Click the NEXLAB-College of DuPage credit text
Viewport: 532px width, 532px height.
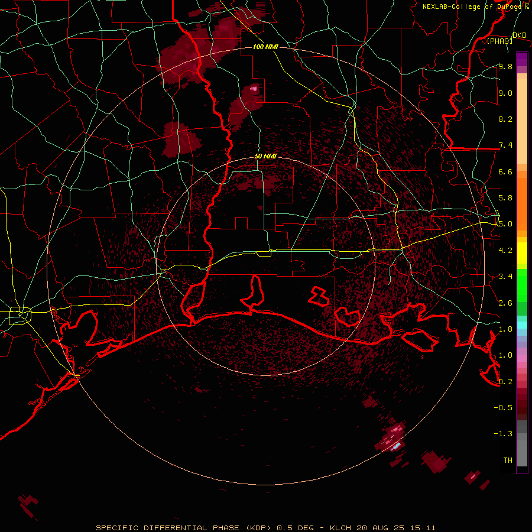(472, 7)
